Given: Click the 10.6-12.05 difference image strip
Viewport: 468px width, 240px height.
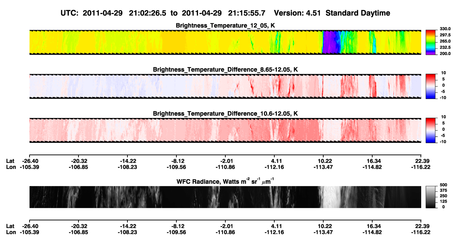Looking at the screenshot, I should 225,130.
